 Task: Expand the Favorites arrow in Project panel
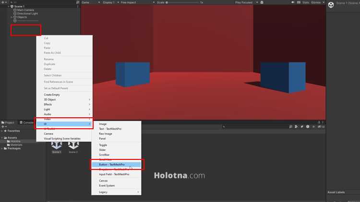tap(2, 131)
